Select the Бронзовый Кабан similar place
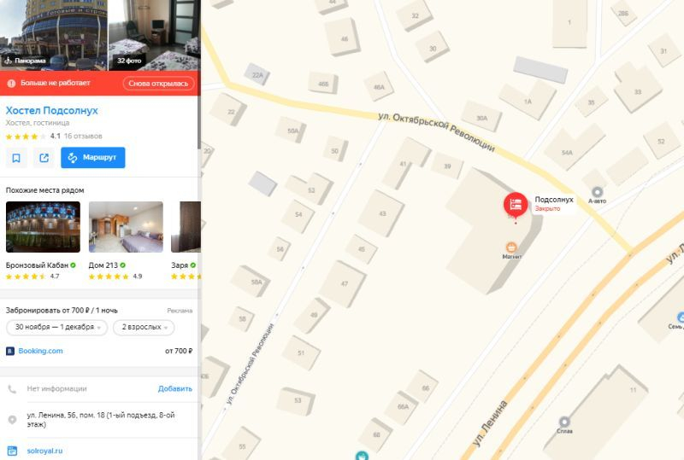Viewport: 684px width, 460px height. pyautogui.click(x=44, y=227)
